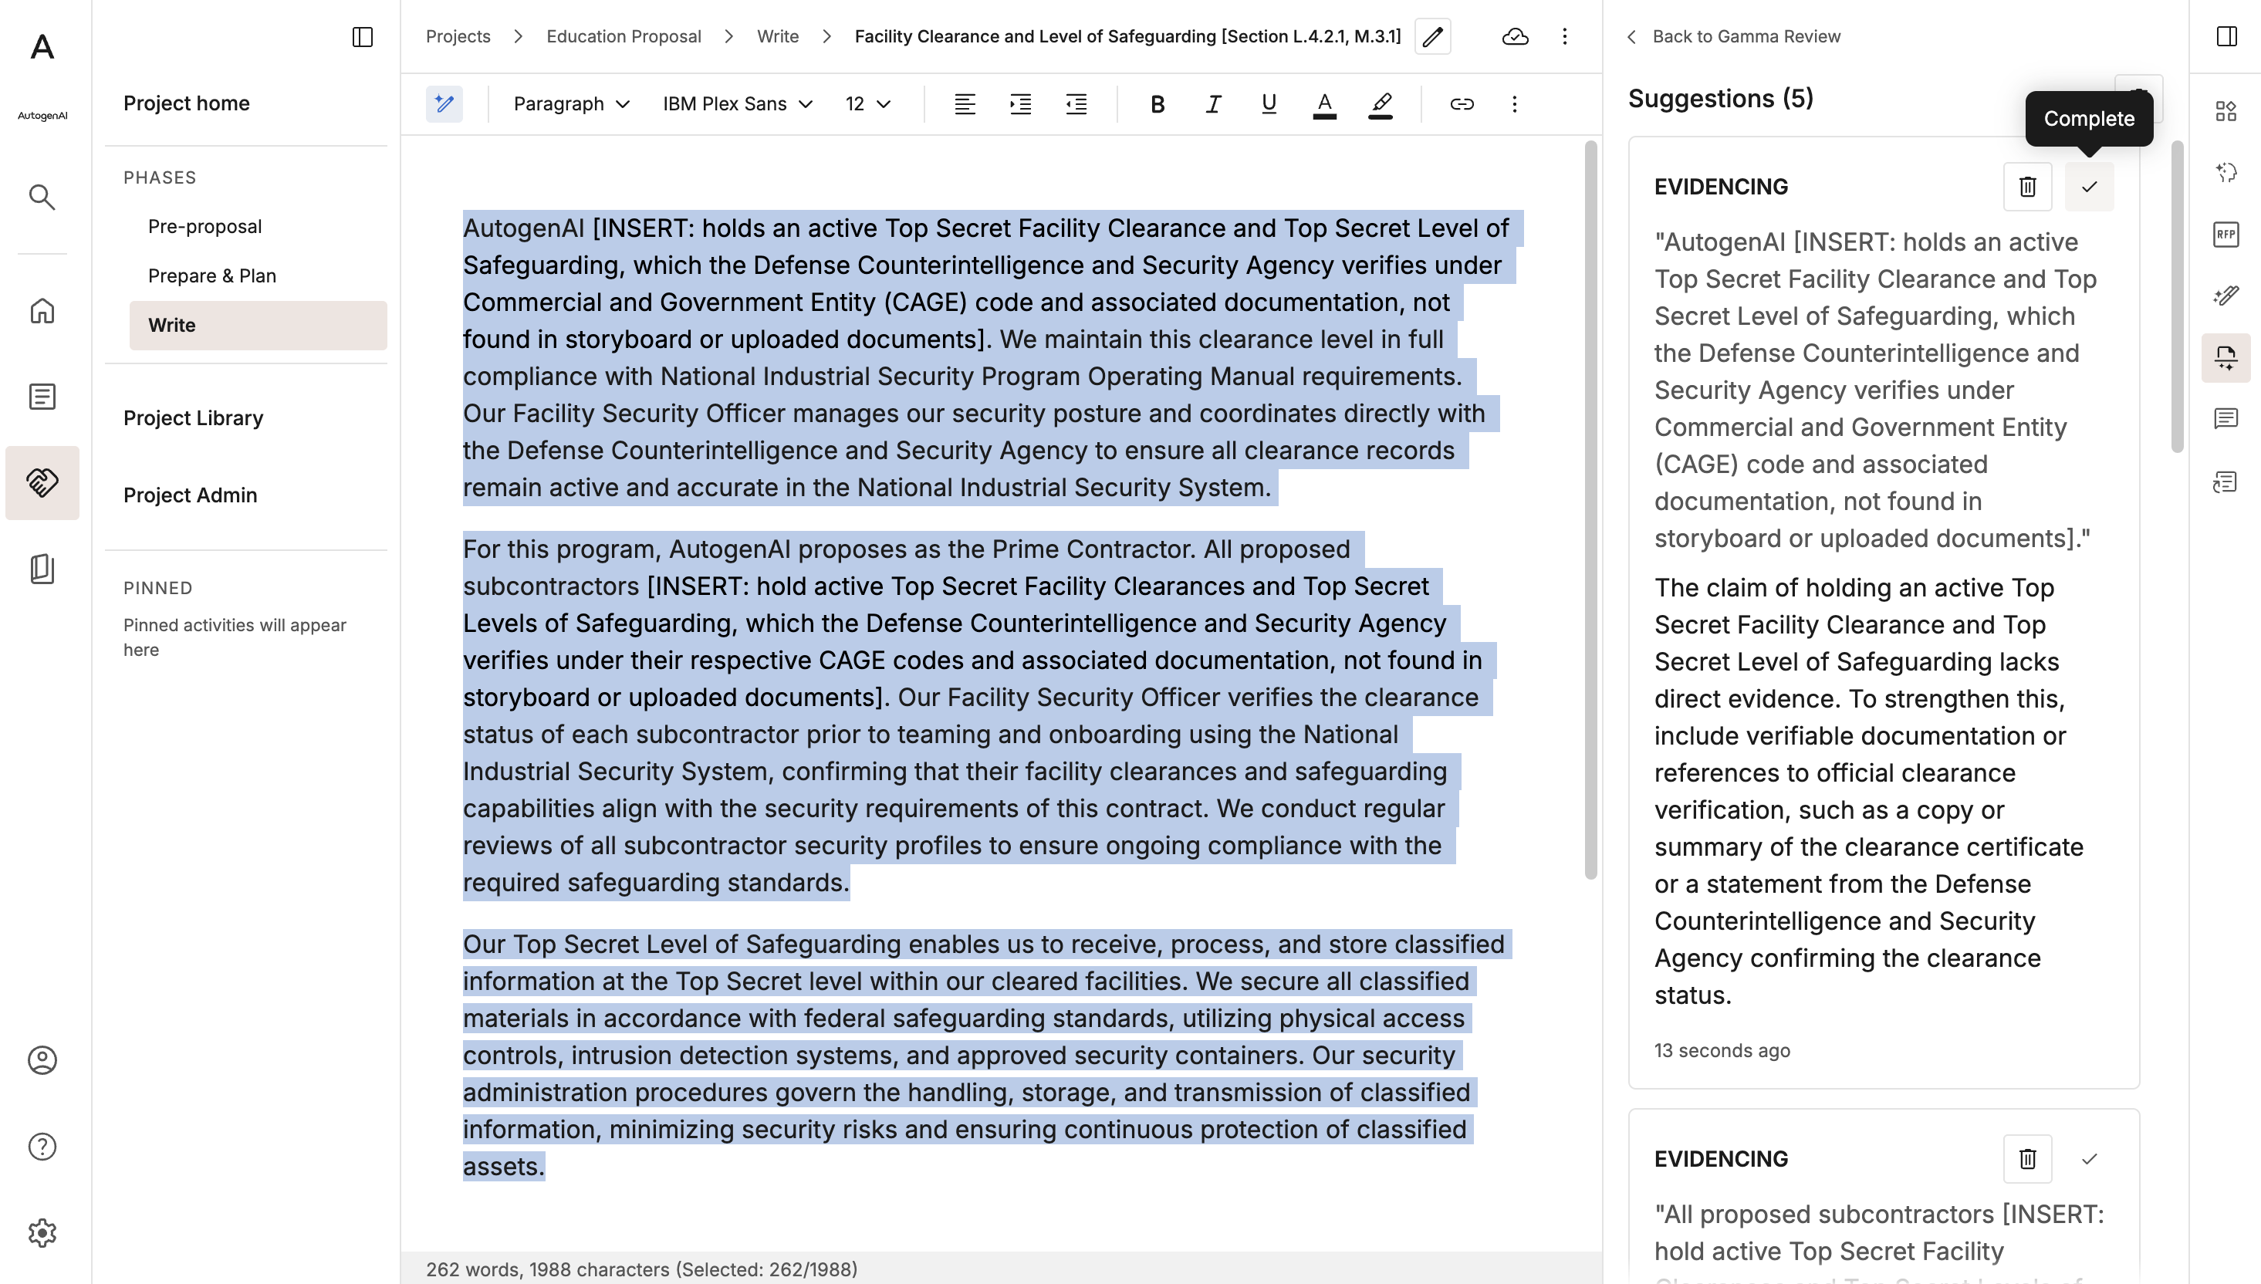This screenshot has height=1284, width=2261.
Task: Open the highlight color picker
Action: (1381, 104)
